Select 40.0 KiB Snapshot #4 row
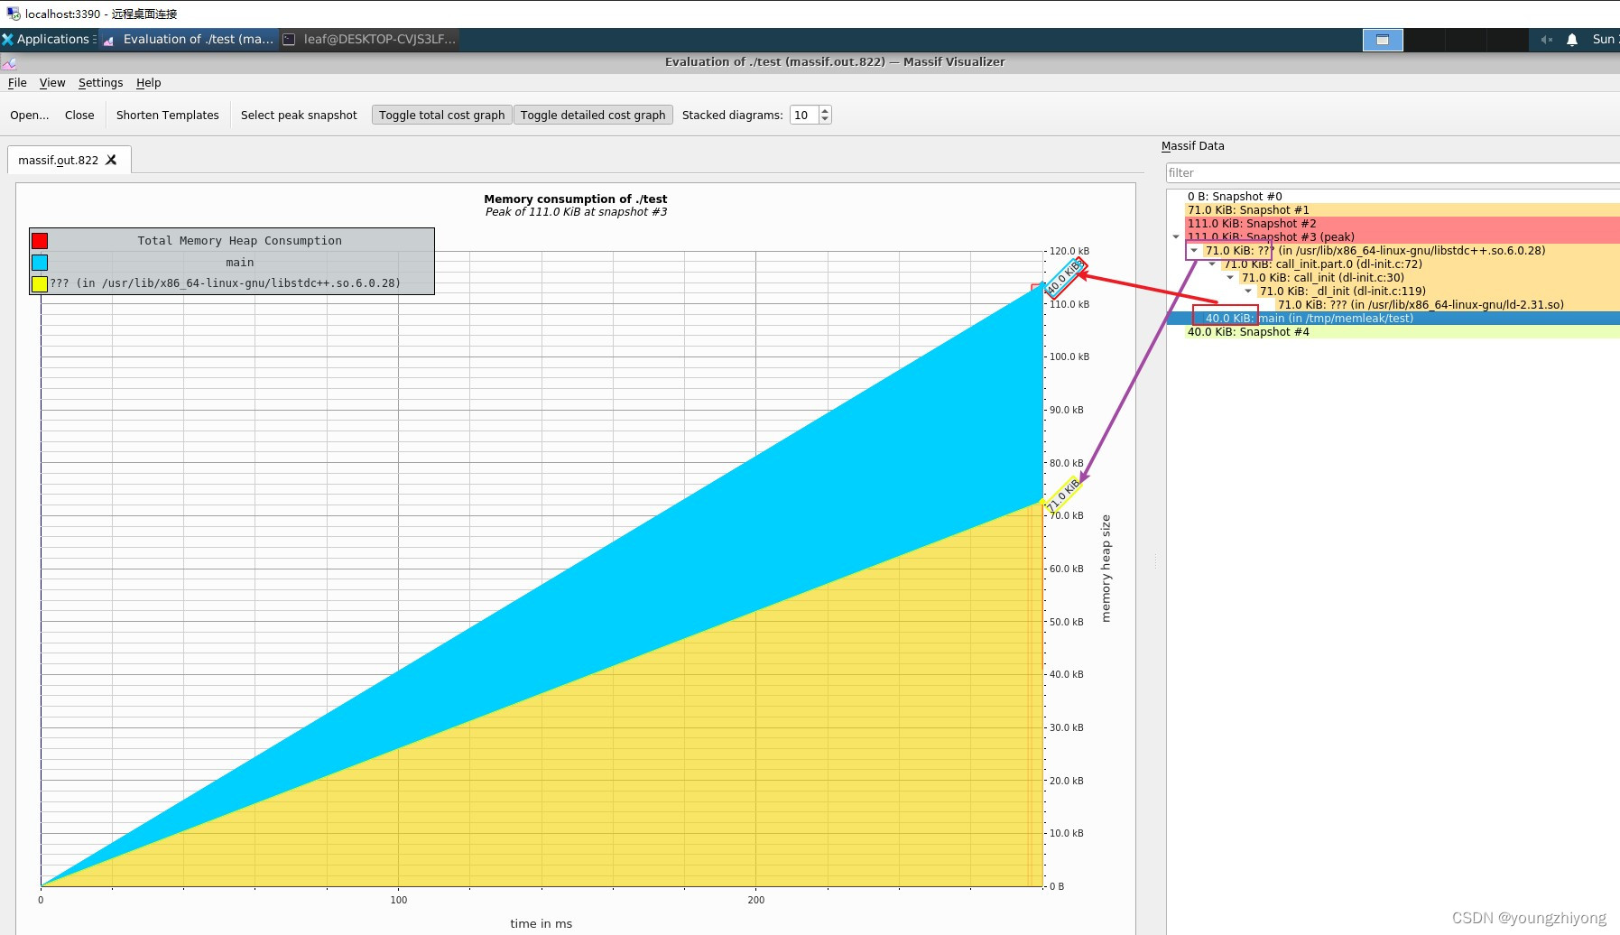This screenshot has width=1620, height=935. (x=1402, y=331)
